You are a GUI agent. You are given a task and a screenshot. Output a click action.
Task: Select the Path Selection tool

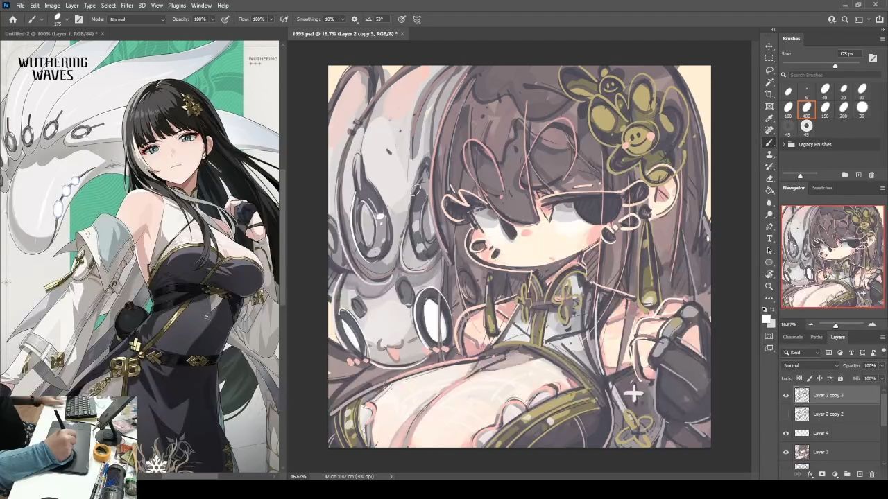769,250
